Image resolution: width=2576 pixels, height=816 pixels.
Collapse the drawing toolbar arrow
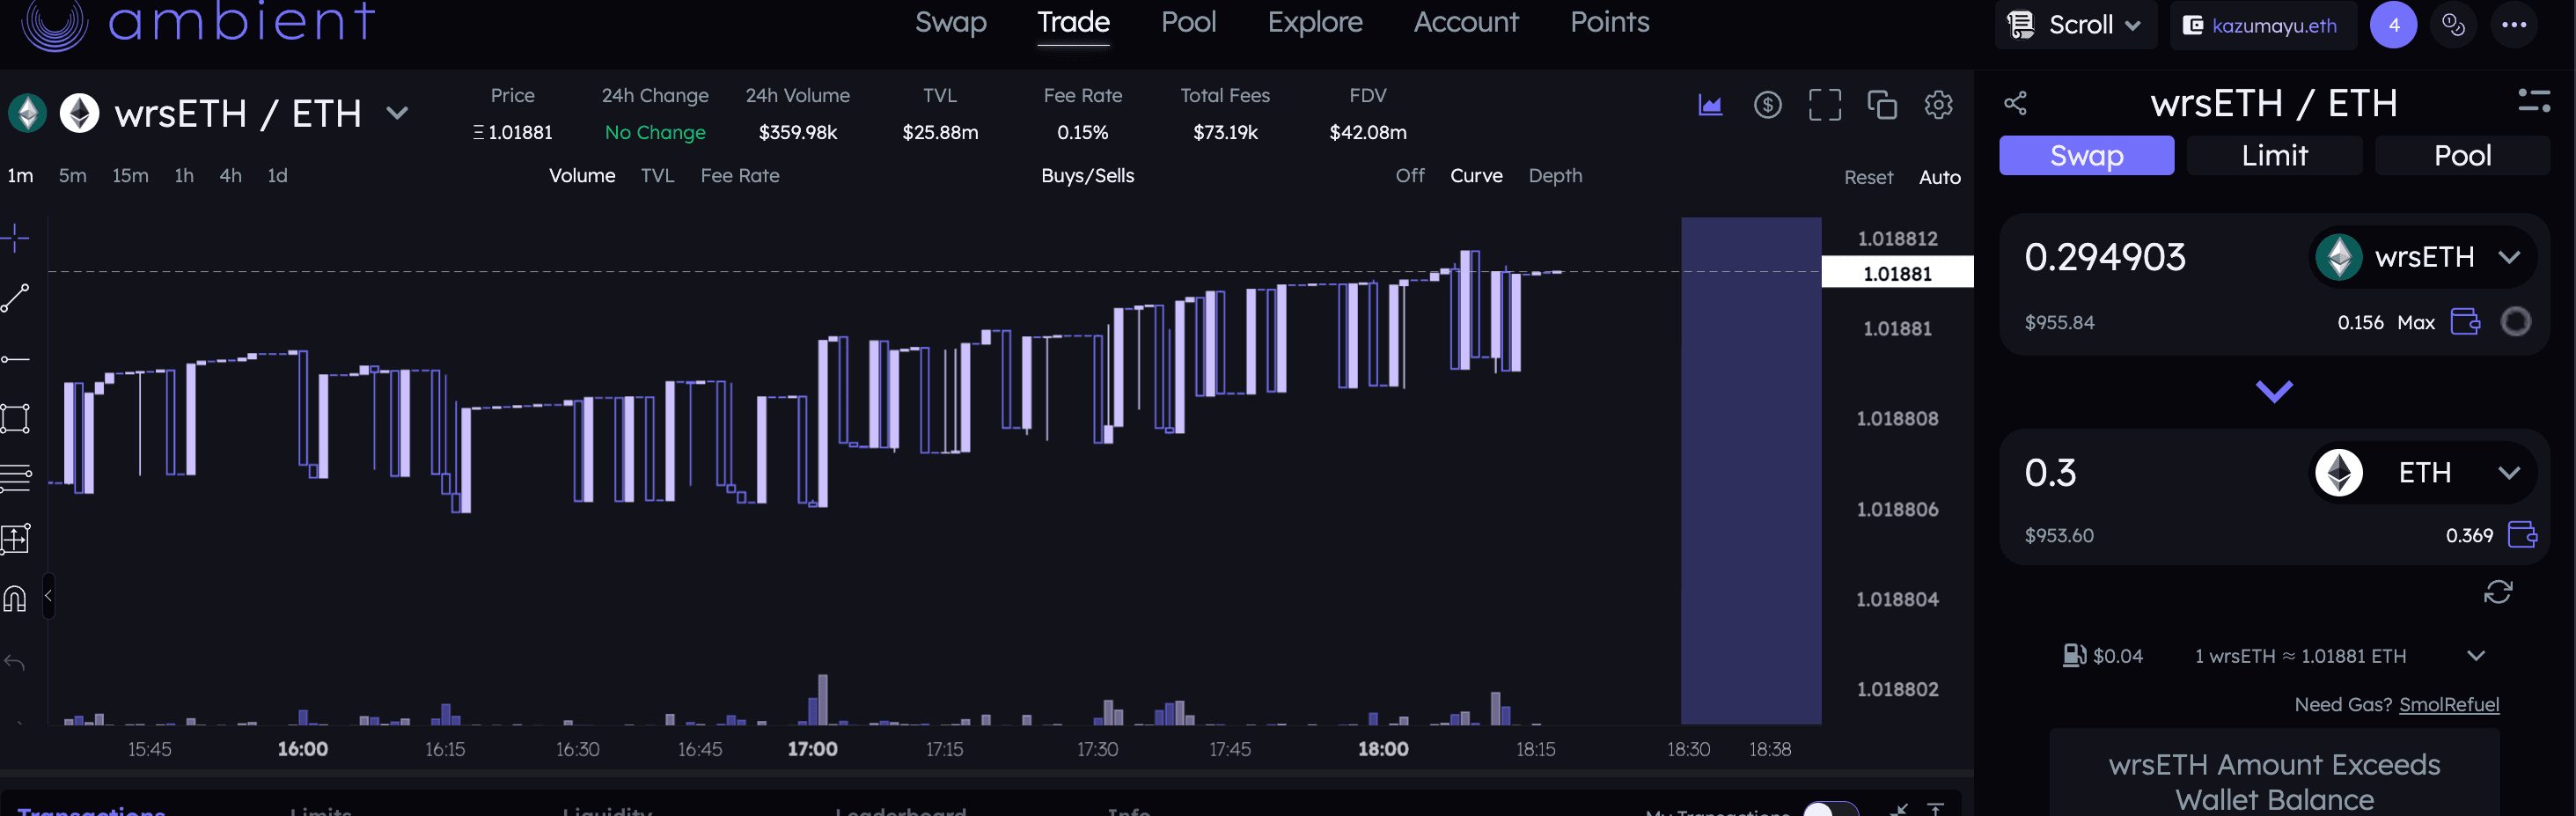48,596
